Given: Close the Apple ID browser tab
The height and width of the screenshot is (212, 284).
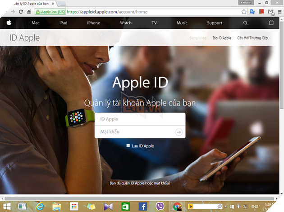Looking at the screenshot, I should tap(53, 4).
